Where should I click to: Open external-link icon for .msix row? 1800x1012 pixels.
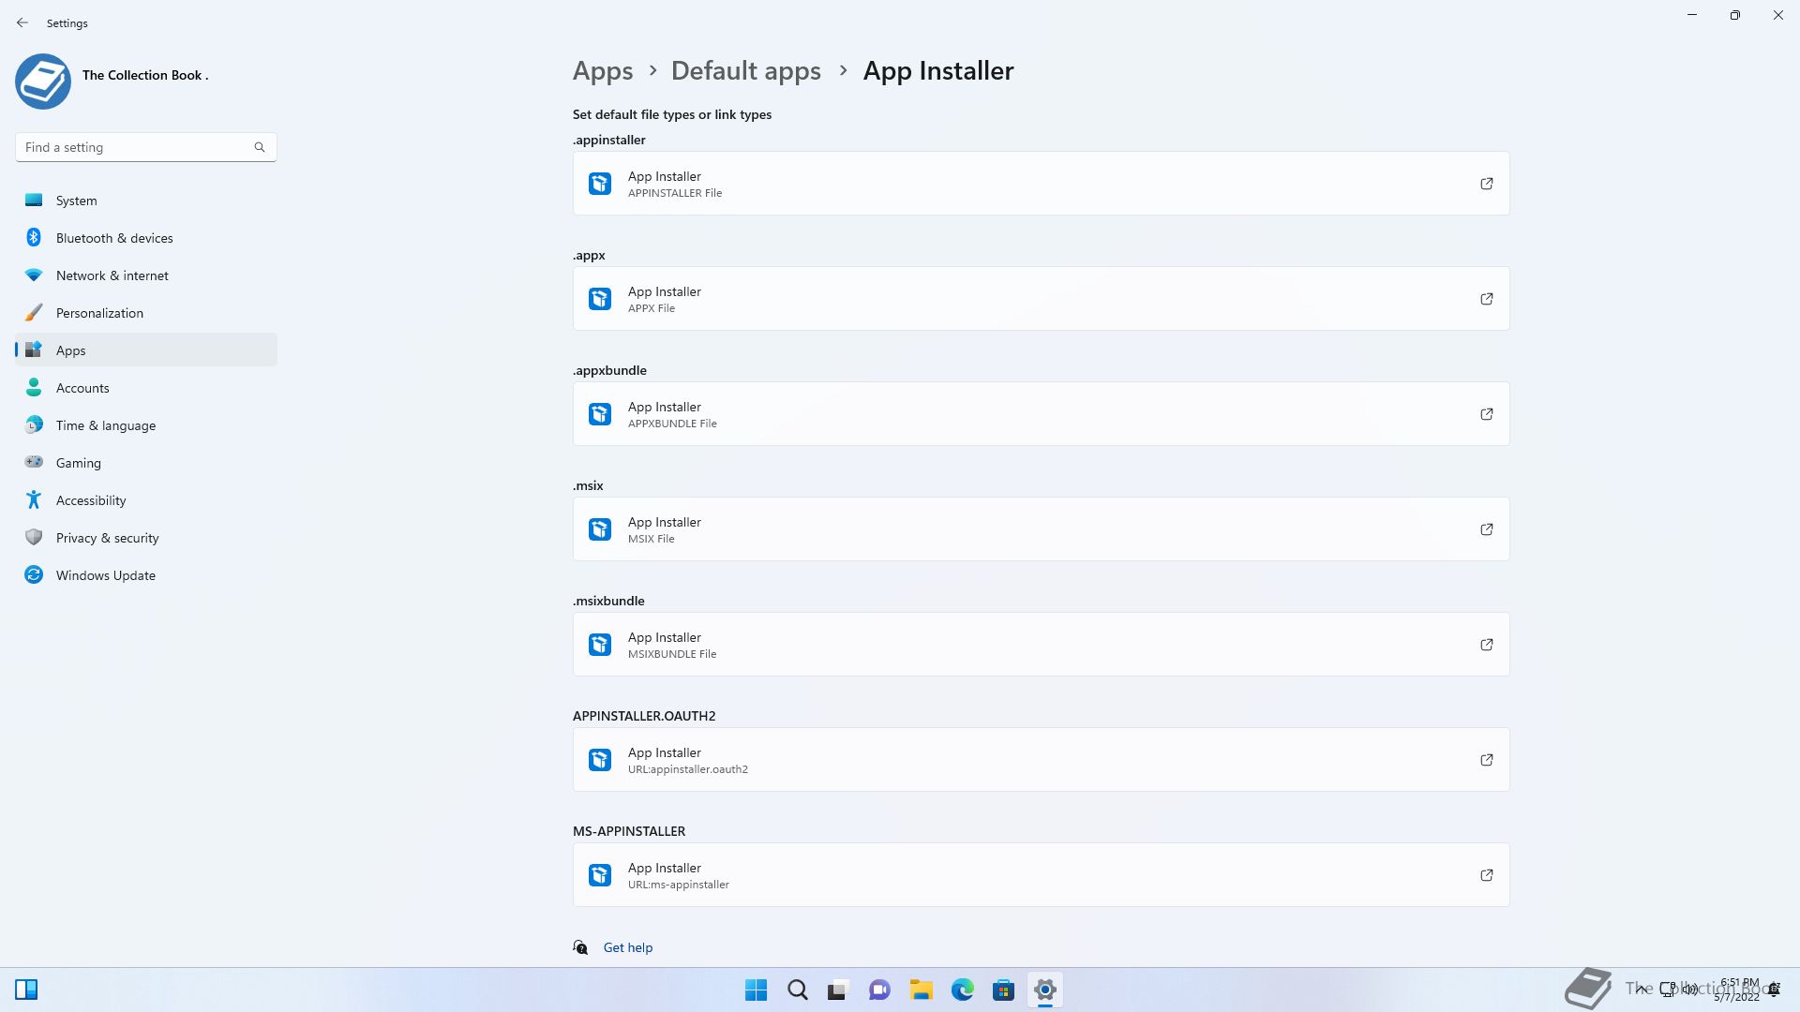point(1487,529)
